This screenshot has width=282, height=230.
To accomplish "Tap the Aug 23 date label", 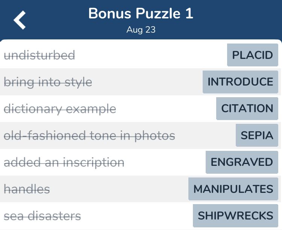I will click(141, 30).
